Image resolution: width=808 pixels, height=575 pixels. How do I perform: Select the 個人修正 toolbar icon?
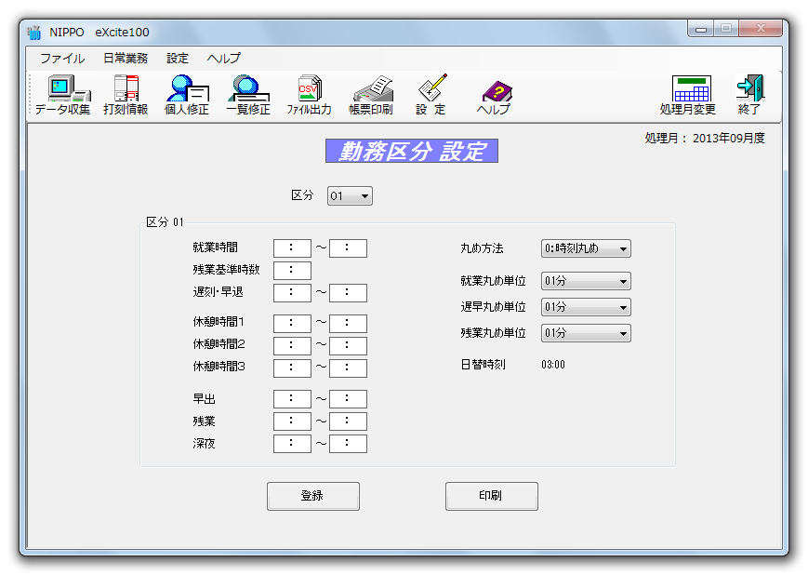[x=186, y=96]
